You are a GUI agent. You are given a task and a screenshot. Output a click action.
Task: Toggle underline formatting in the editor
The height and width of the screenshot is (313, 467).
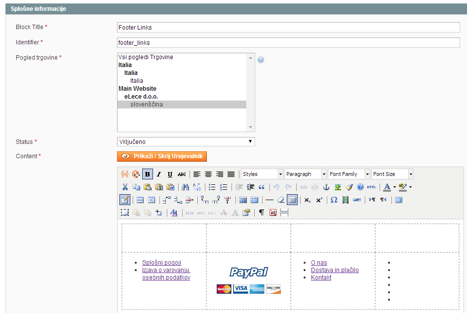click(x=170, y=174)
